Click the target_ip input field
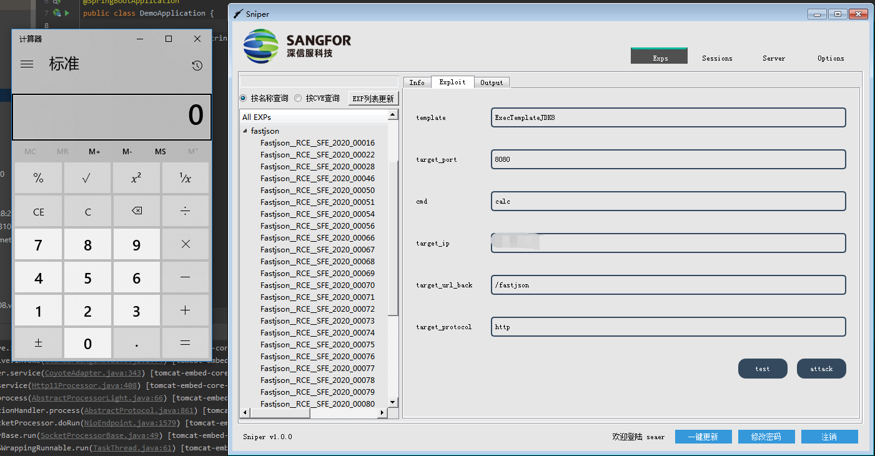875x456 pixels. tap(668, 243)
